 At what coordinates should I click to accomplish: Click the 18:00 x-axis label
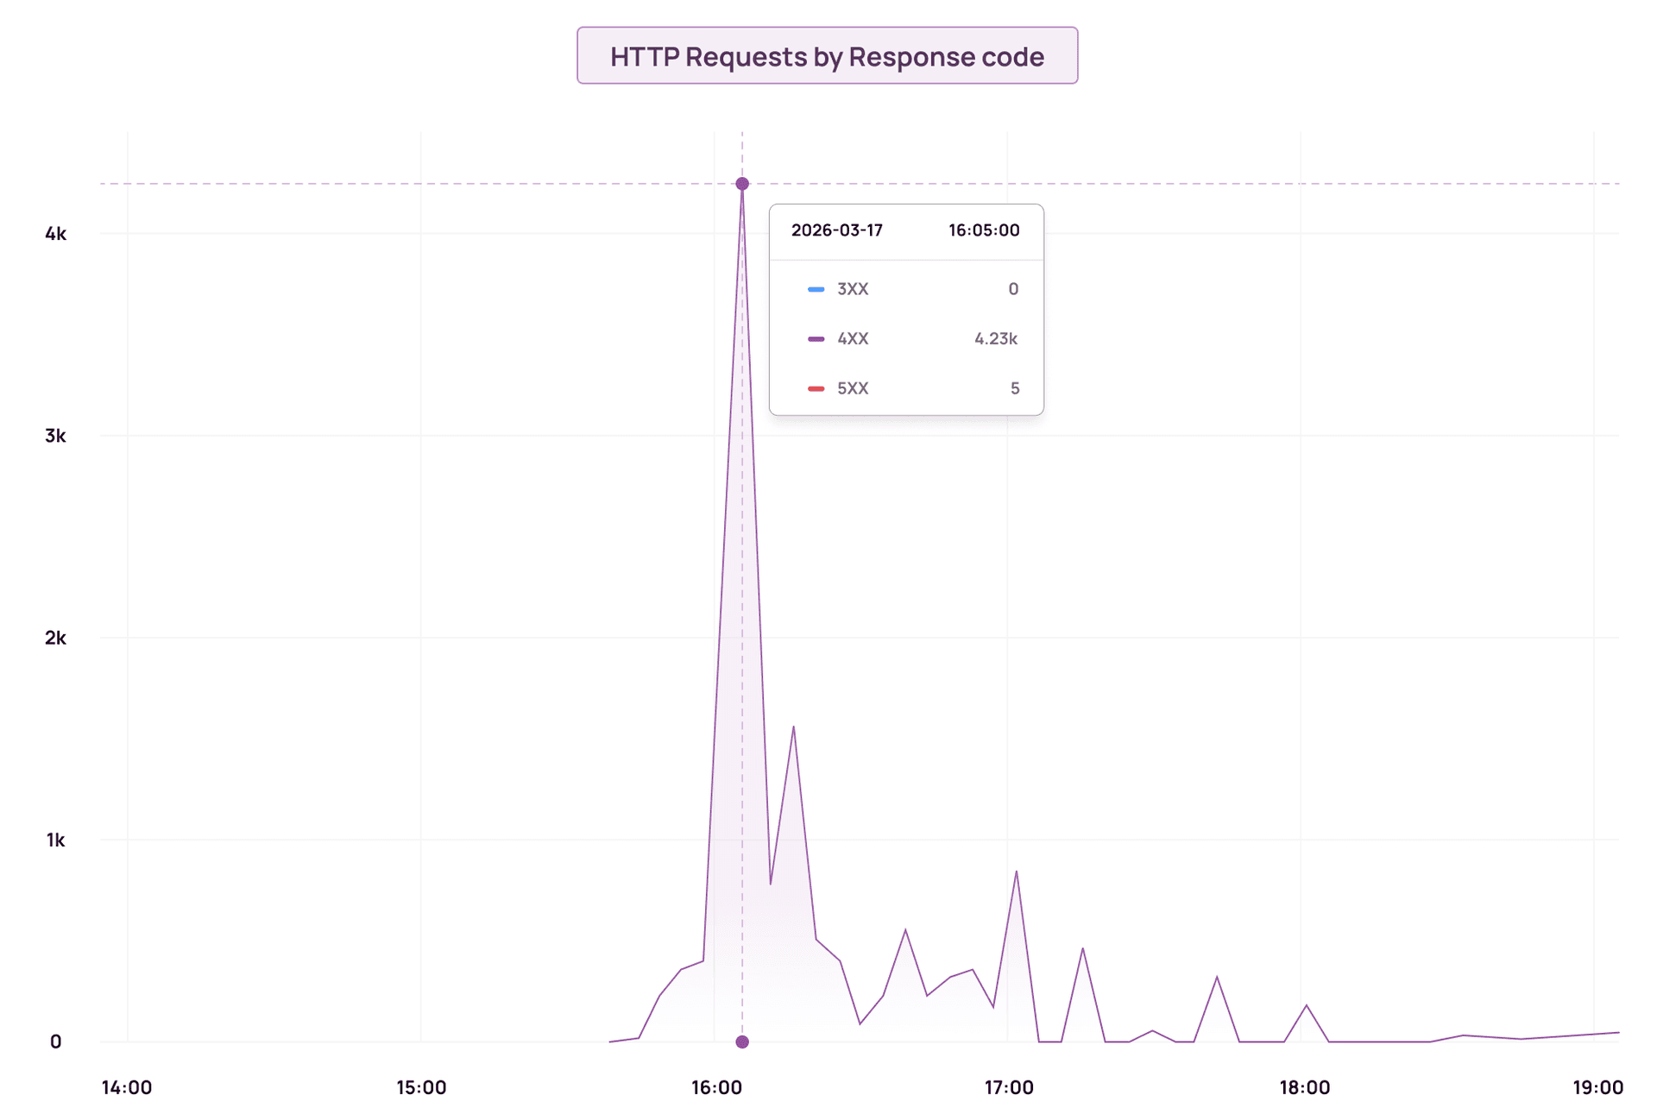[x=1304, y=1087]
